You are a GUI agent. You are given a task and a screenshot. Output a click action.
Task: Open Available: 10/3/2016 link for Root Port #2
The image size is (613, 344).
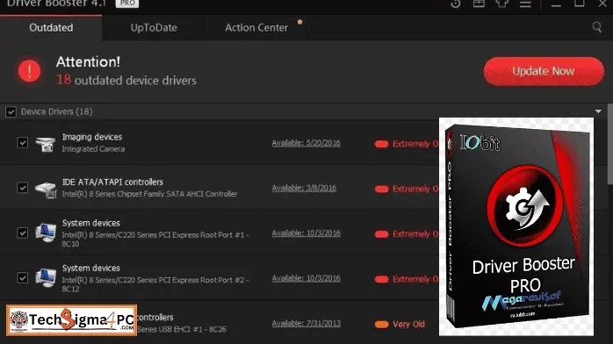pos(306,278)
